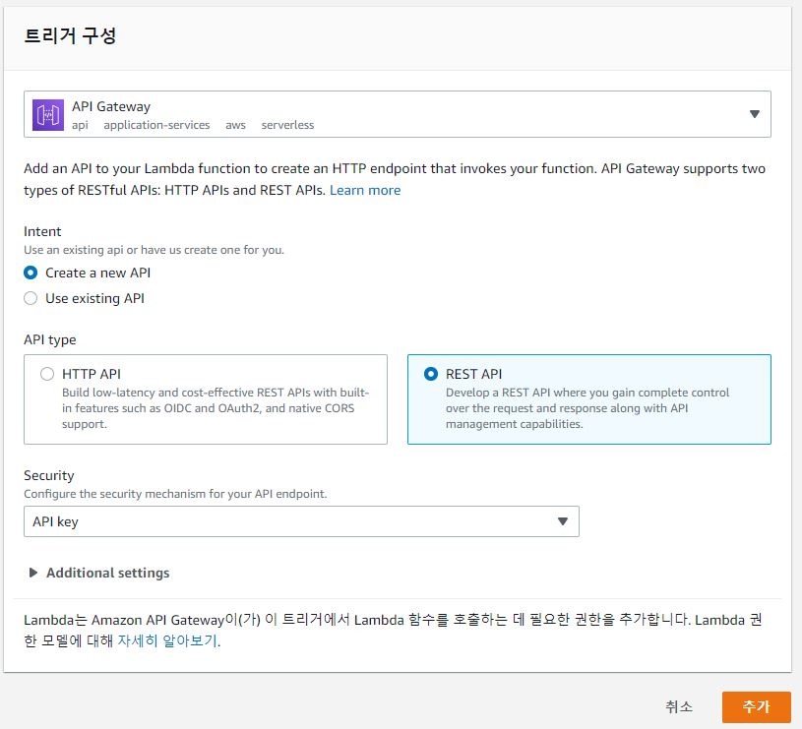Select the API Gateway trigger combo box

point(397,114)
